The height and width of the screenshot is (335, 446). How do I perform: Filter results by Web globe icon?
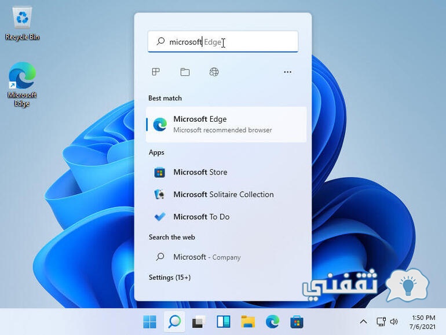pos(214,72)
